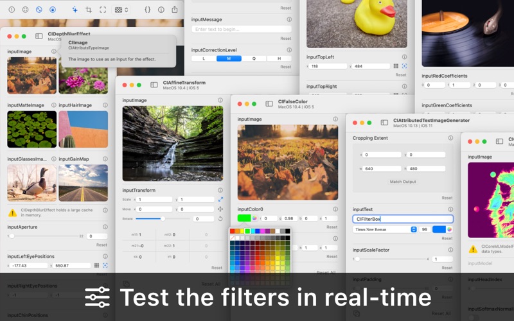Click the share icon in the top toolbar
The image size is (514, 321).
tap(174, 10)
